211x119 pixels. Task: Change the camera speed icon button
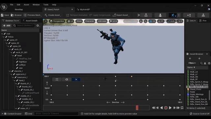[180, 21]
